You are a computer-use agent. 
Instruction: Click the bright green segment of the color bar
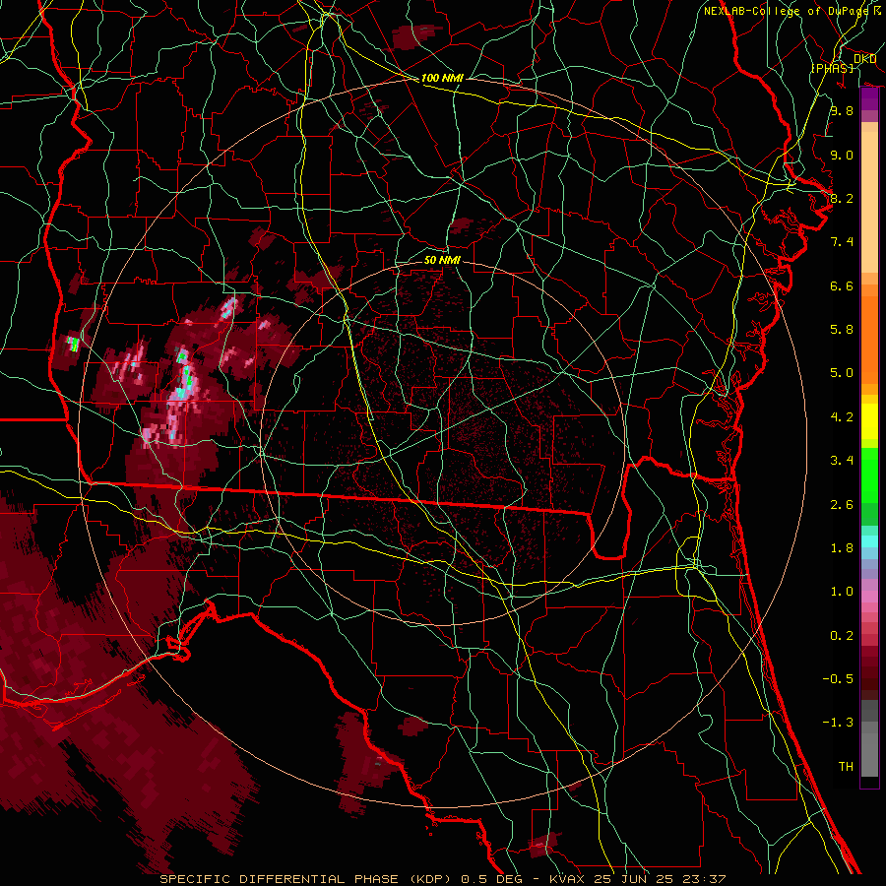[869, 475]
